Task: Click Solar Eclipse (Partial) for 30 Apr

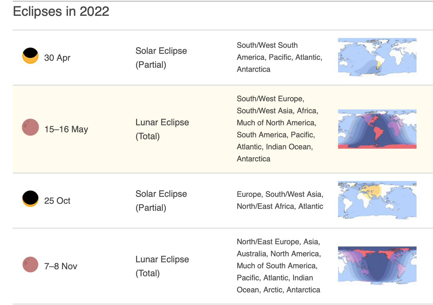Action: point(161,58)
